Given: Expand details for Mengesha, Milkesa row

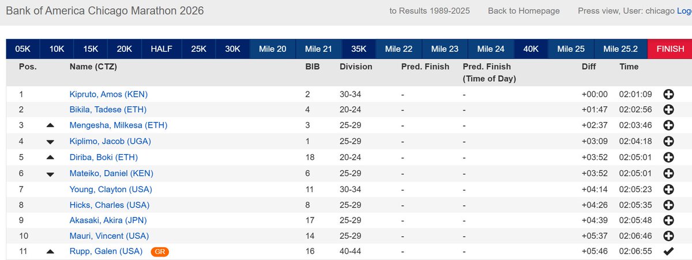Looking at the screenshot, I should click(x=668, y=125).
